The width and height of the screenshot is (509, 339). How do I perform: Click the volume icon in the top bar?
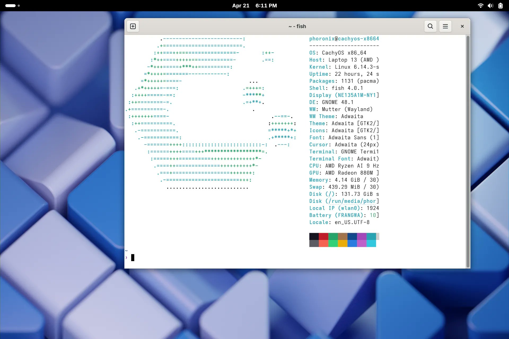490,6
